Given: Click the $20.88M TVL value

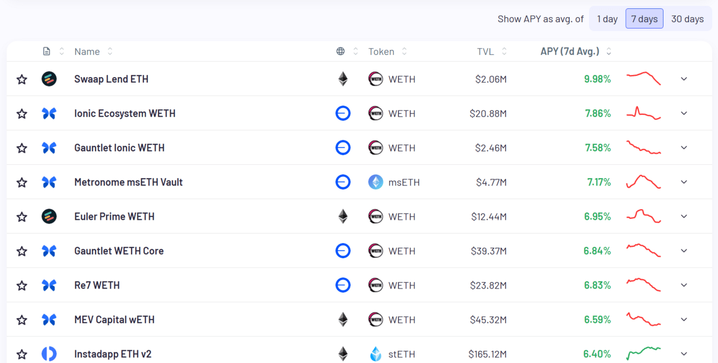Looking at the screenshot, I should (488, 113).
